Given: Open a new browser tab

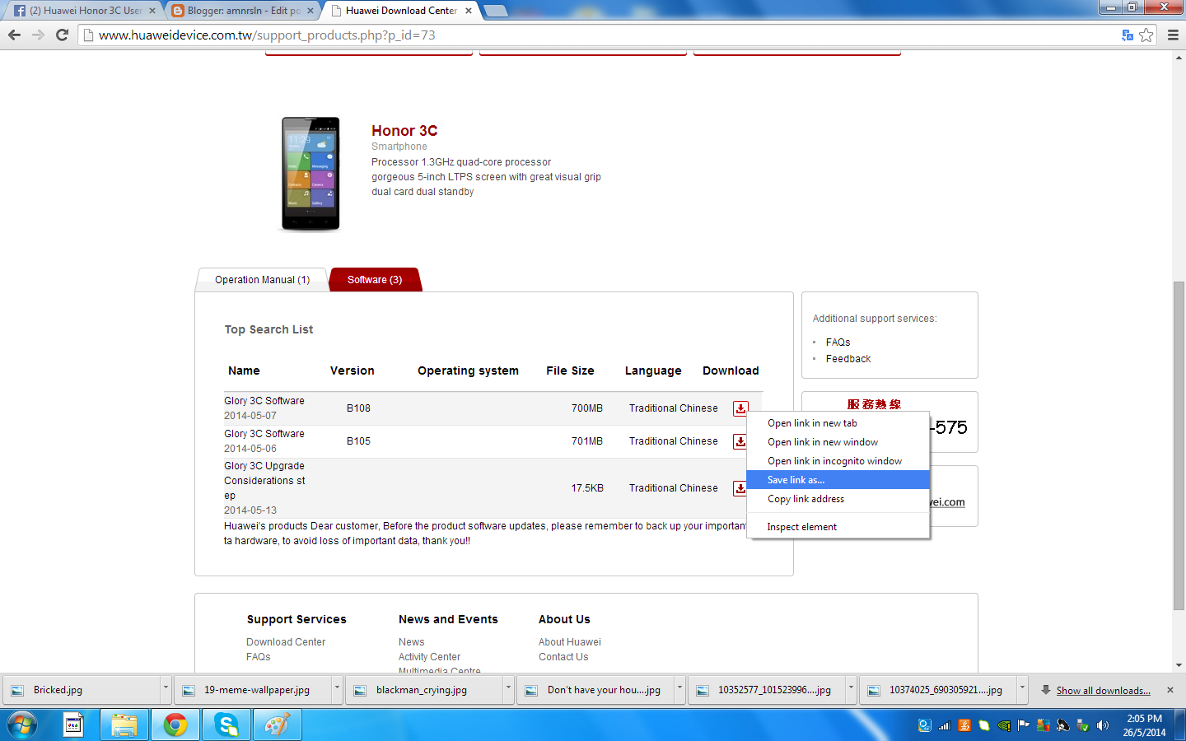Looking at the screenshot, I should tap(495, 11).
